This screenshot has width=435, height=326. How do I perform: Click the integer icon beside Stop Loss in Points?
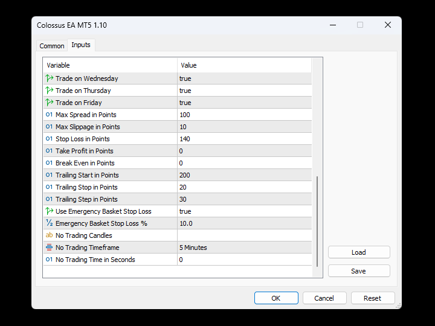[x=49, y=139]
